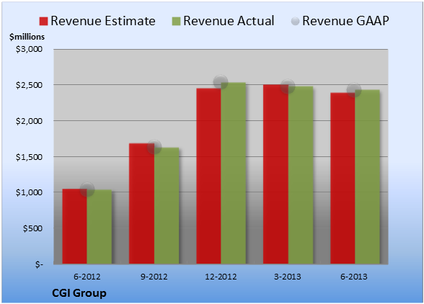Click the green Revenue Actual legend swatch
Screen dimensions: 424x304
[176, 22]
